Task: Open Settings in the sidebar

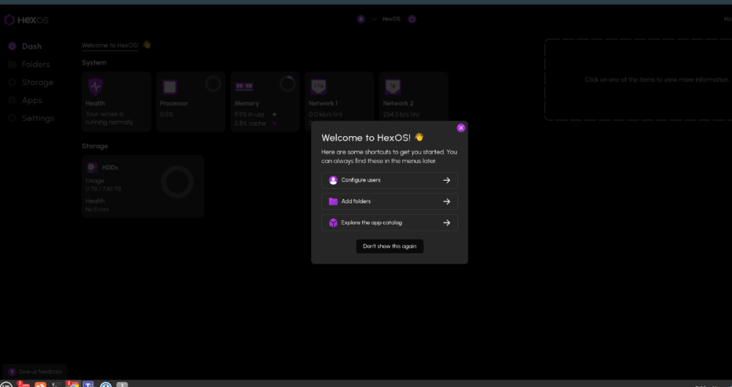Action: click(31, 119)
